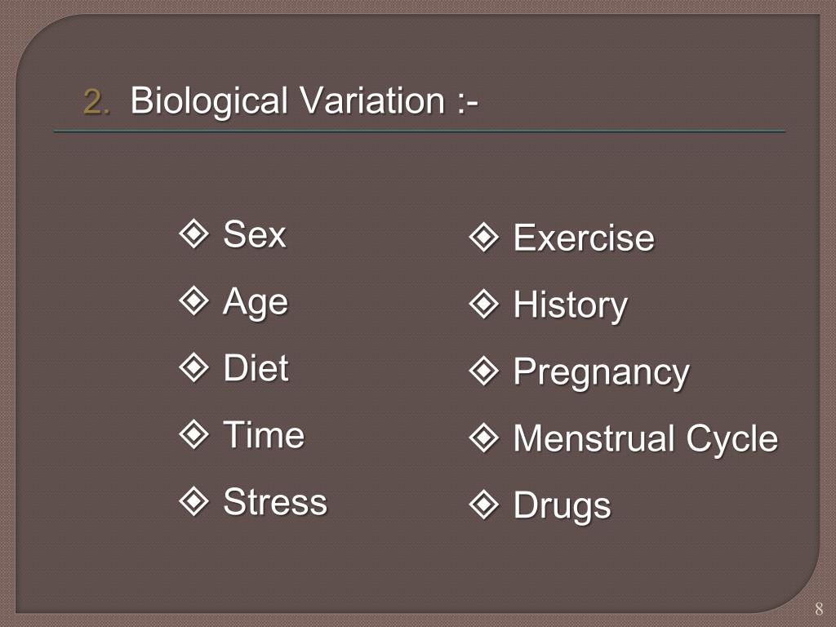Click the slide page number 8
The width and height of the screenshot is (836, 627).
(x=819, y=608)
